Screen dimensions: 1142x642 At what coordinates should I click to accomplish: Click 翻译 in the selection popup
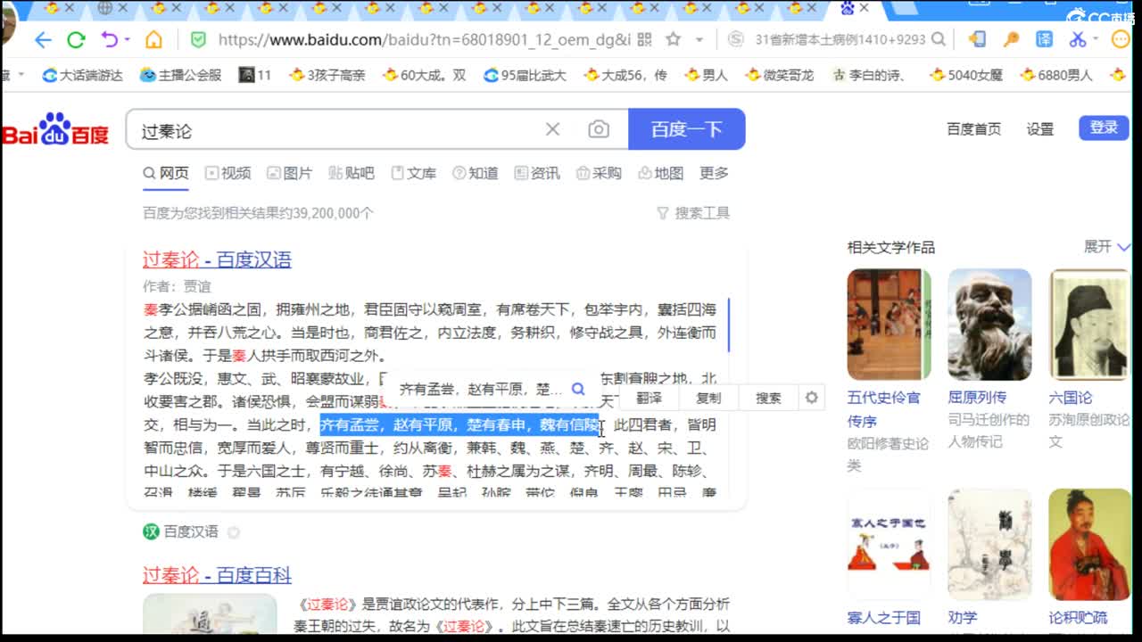[649, 398]
